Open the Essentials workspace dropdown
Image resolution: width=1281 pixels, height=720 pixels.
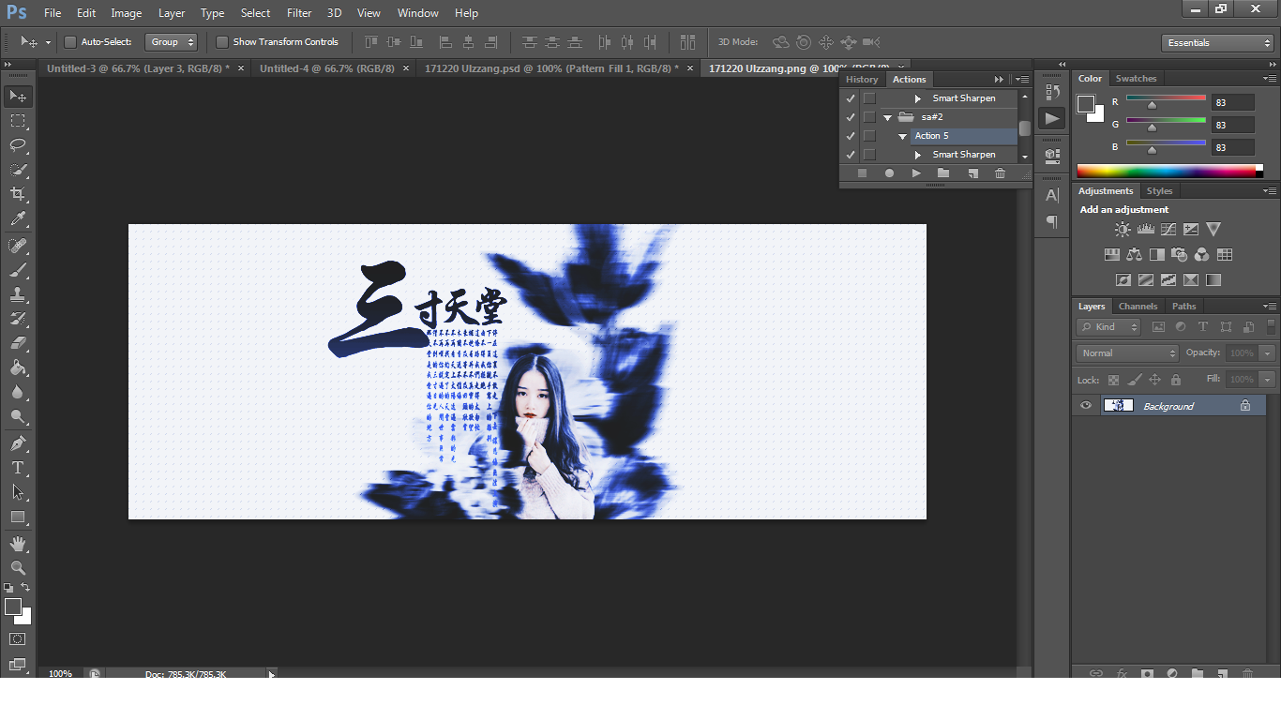(x=1216, y=43)
